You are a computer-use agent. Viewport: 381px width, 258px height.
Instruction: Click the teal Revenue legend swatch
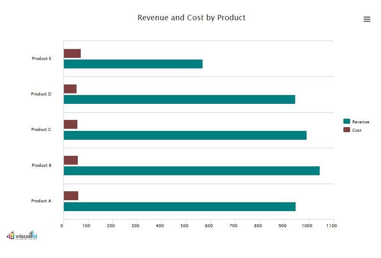[x=347, y=122]
